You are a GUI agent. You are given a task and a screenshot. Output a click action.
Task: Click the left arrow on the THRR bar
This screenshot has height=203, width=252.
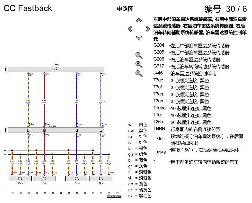[x=5, y=130]
